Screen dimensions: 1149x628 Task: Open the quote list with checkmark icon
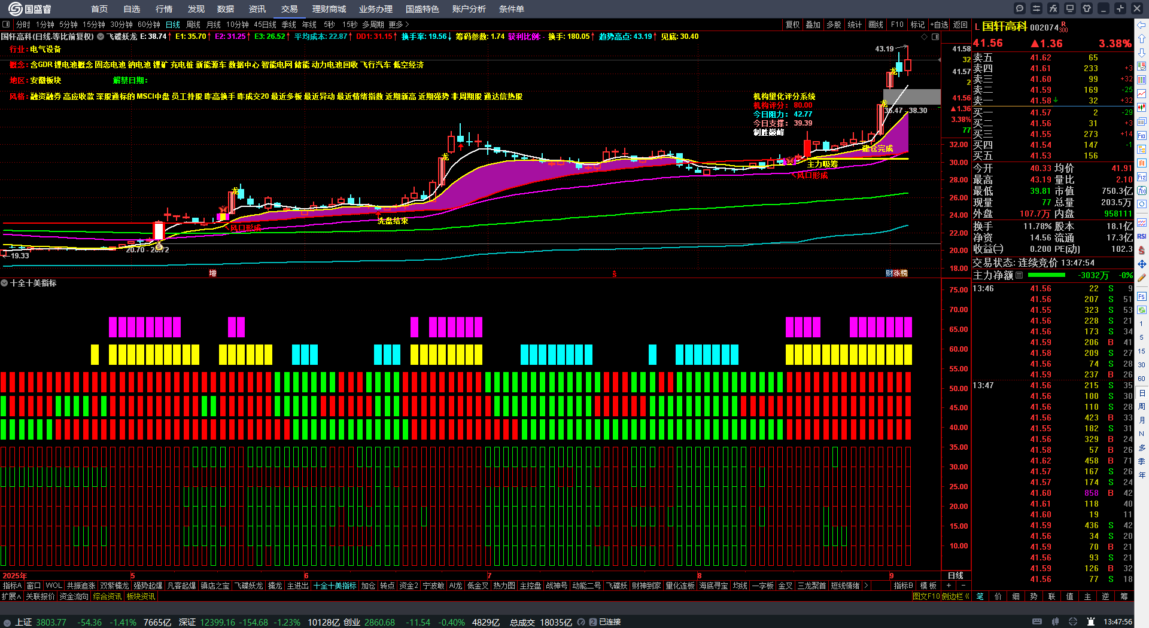click(x=1142, y=66)
